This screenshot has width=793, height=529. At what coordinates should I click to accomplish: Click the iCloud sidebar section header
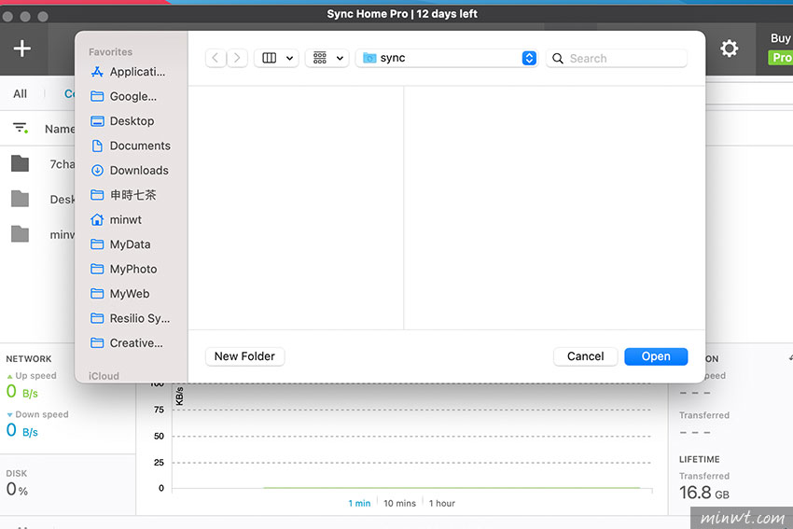click(104, 376)
